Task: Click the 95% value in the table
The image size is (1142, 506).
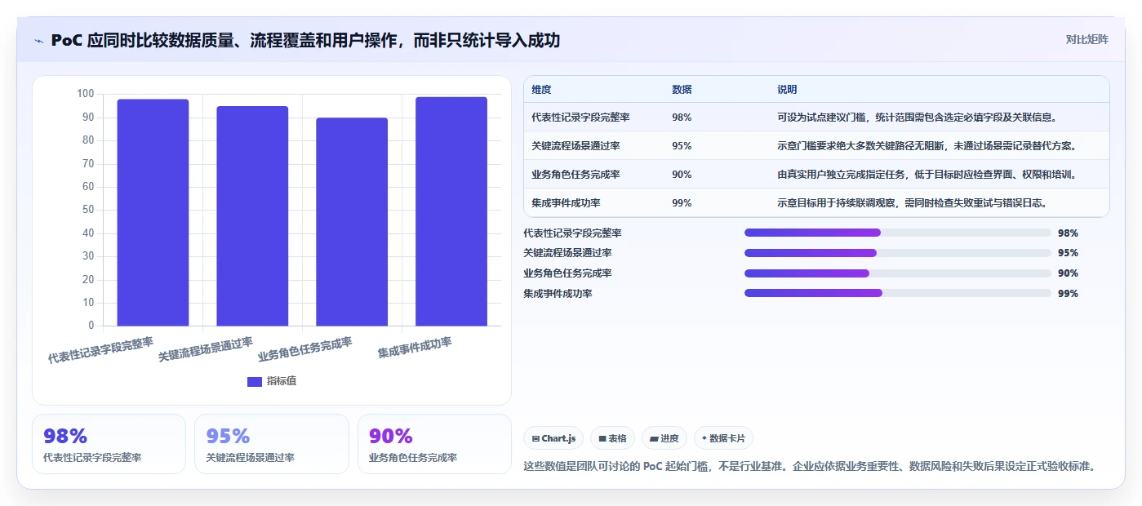Action: (x=682, y=145)
